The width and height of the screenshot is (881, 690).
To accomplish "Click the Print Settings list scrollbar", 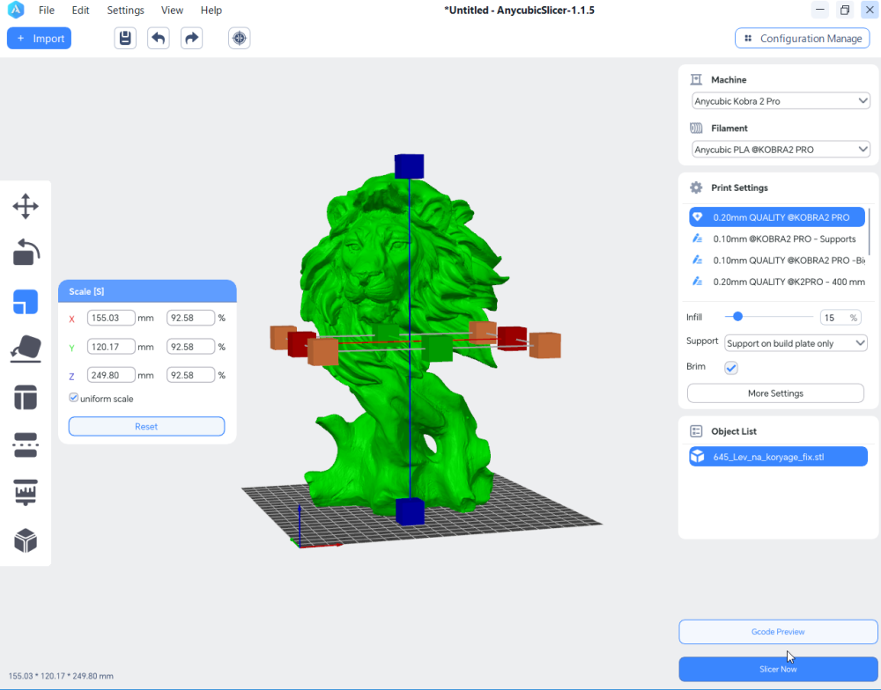I will (x=870, y=231).
